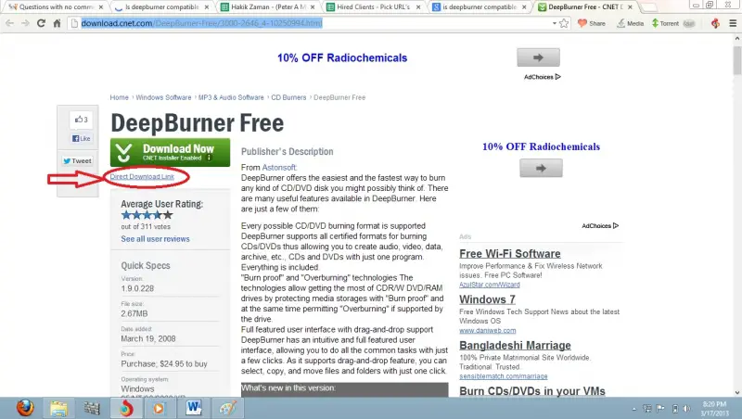742x419 pixels.
Task: Open Firefox from the taskbar
Action: point(25,408)
